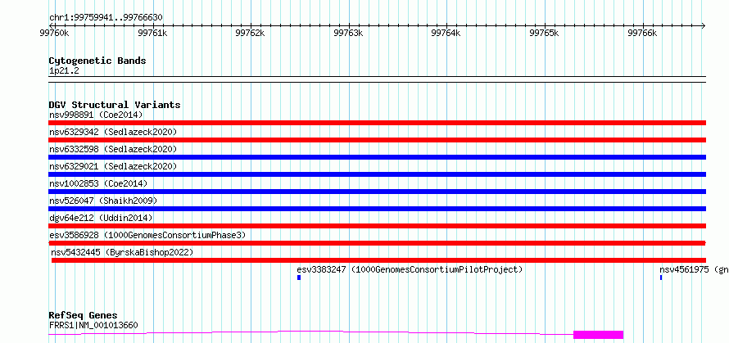Click label nsv5432445 (ByrskaBishop2022)
The width and height of the screenshot is (729, 343).
[122, 252]
